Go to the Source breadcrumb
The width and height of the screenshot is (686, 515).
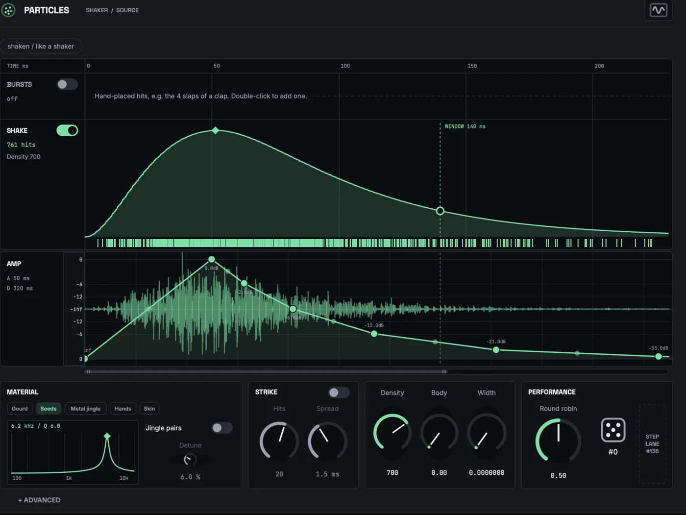tap(127, 10)
